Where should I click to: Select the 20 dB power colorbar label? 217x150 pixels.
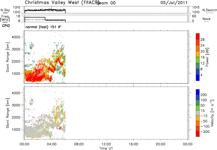tap(202, 51)
